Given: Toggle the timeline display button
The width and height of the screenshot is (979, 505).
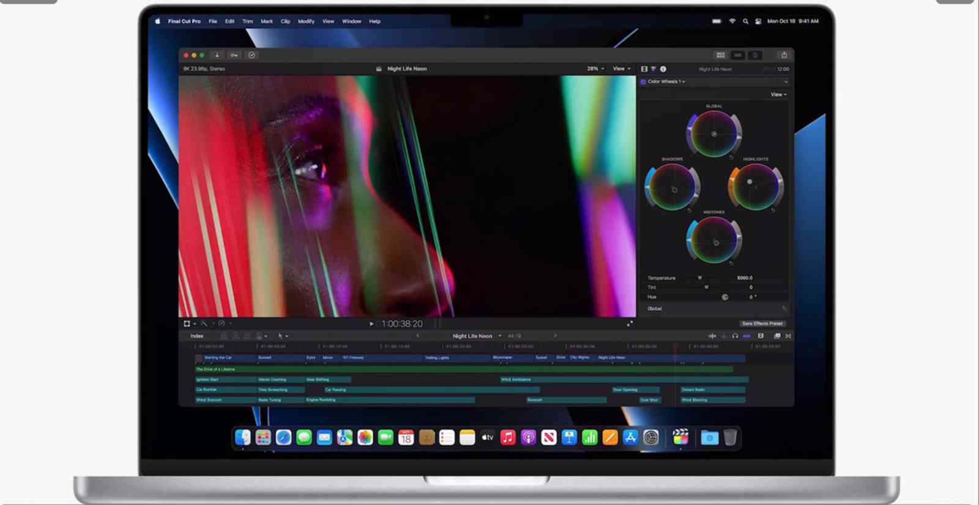Looking at the screenshot, I should [x=738, y=55].
